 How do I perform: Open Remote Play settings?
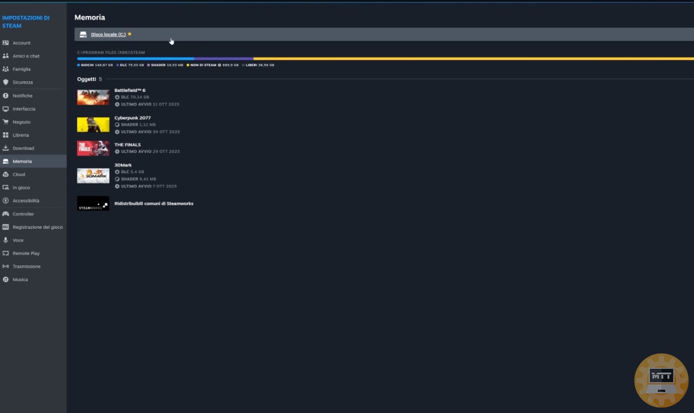click(26, 253)
